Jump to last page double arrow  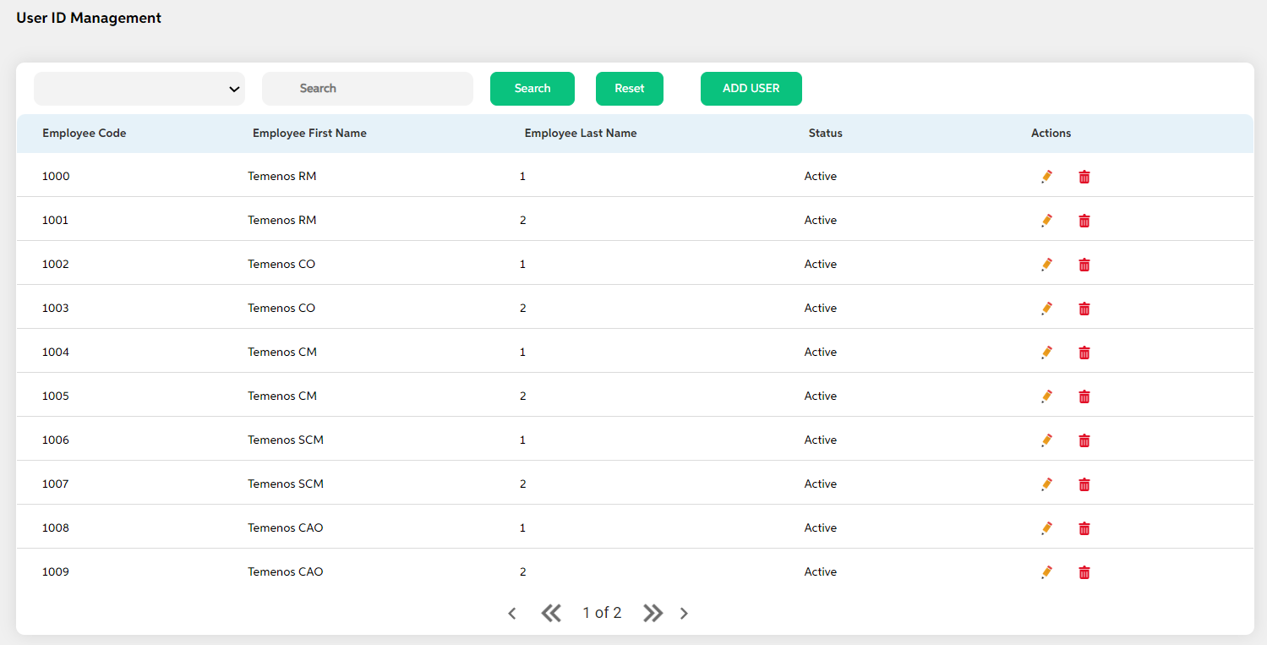point(653,613)
